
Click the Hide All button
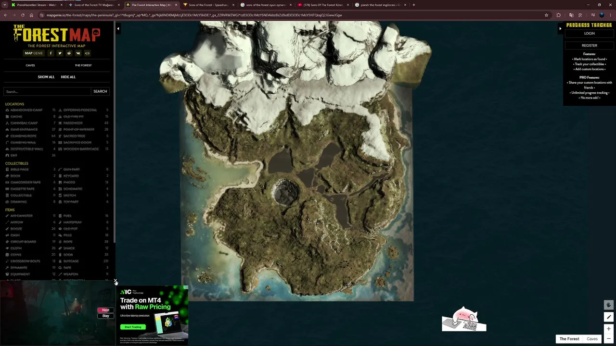click(x=68, y=77)
